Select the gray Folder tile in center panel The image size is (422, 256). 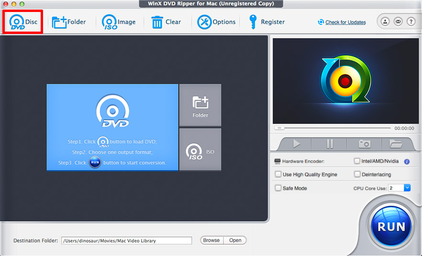click(200, 105)
